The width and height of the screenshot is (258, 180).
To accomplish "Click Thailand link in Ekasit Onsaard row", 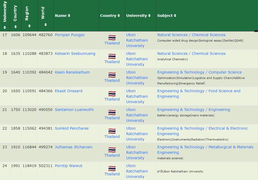I will (x=112, y=99).
